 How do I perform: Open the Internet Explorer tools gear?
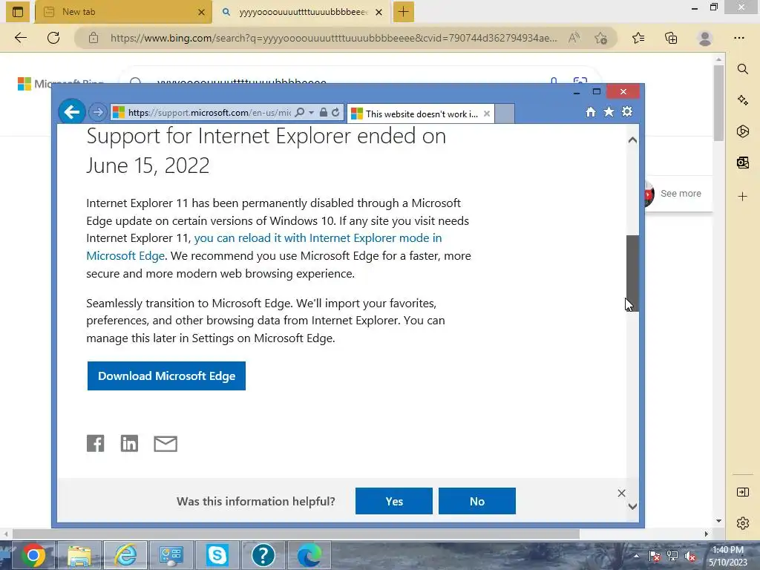(627, 112)
